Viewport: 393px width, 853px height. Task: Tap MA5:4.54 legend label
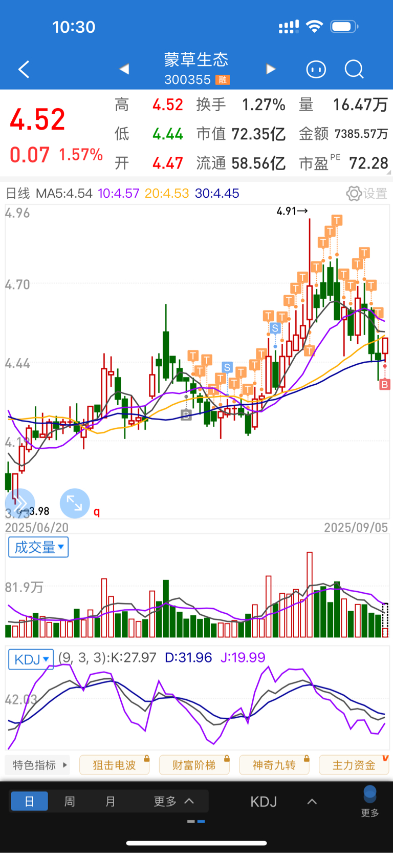point(64,194)
